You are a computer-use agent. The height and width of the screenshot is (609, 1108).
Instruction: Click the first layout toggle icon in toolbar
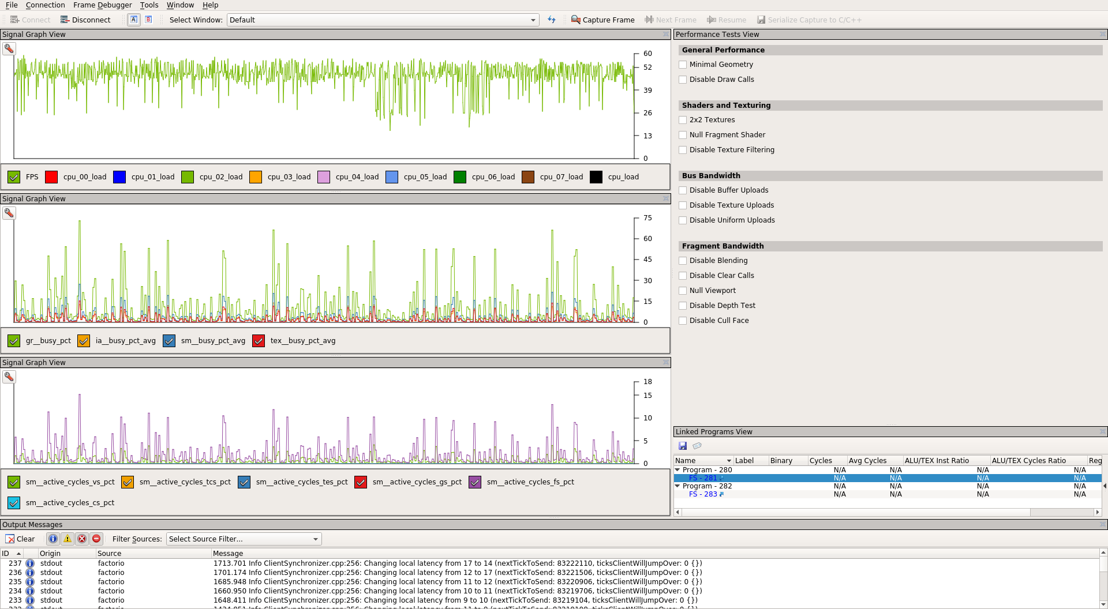[x=134, y=20]
